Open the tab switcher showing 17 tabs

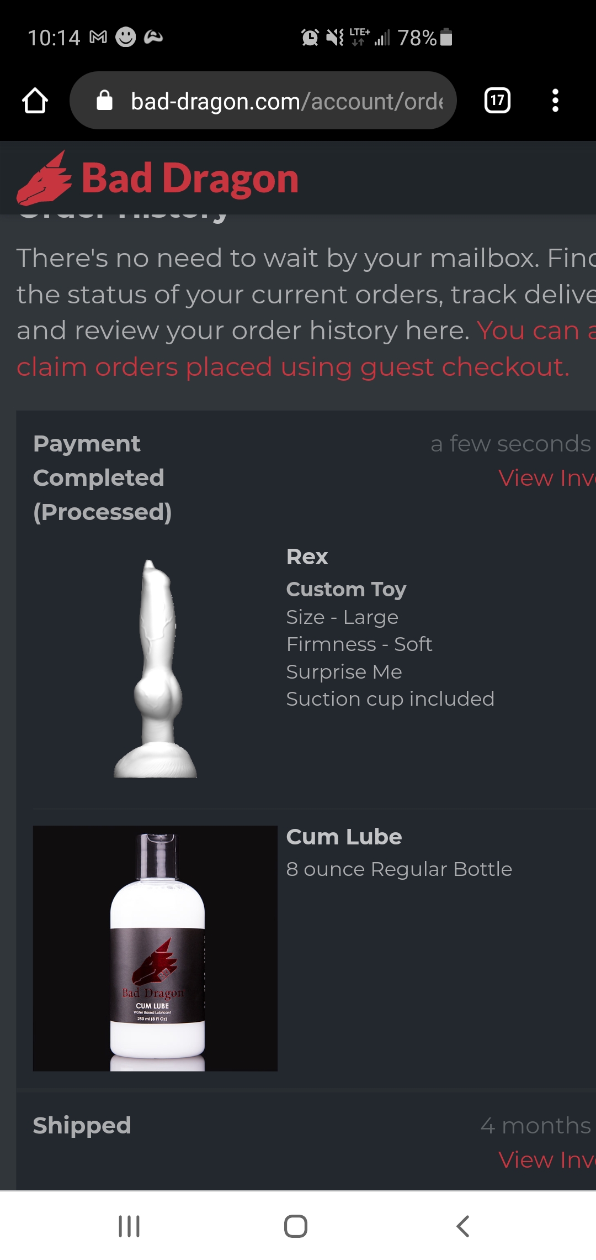497,101
